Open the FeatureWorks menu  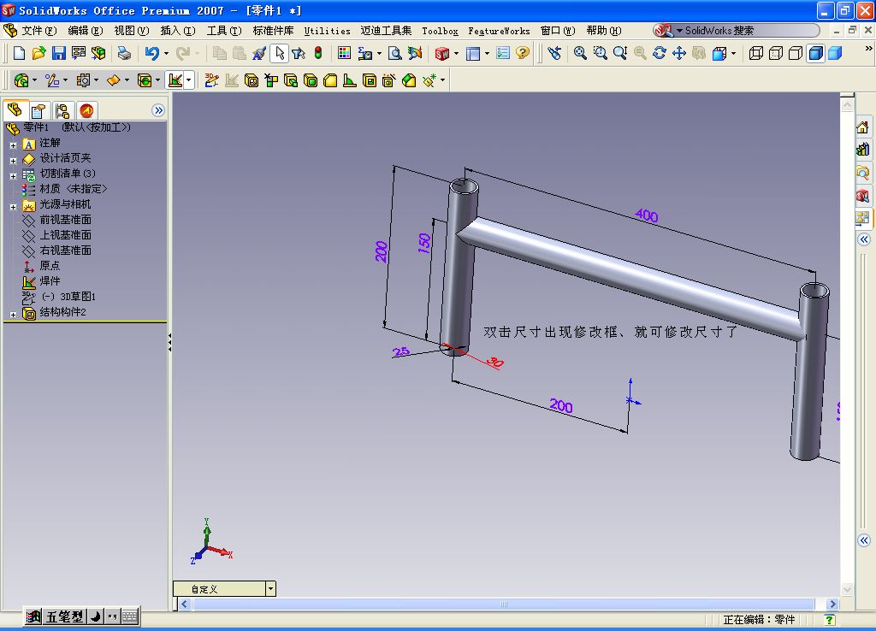(499, 32)
